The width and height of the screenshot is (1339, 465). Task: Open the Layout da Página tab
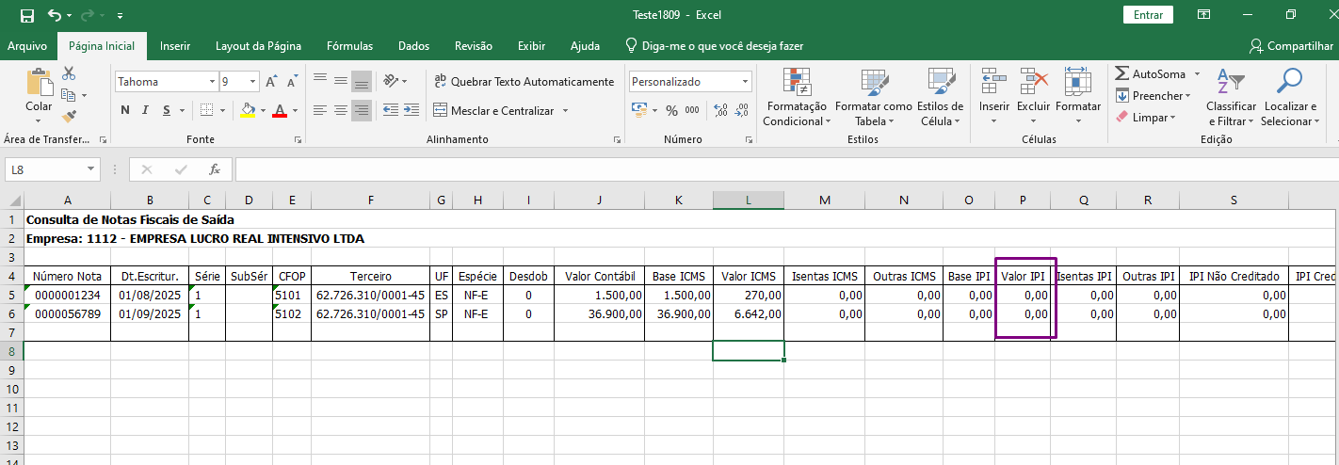pos(258,46)
